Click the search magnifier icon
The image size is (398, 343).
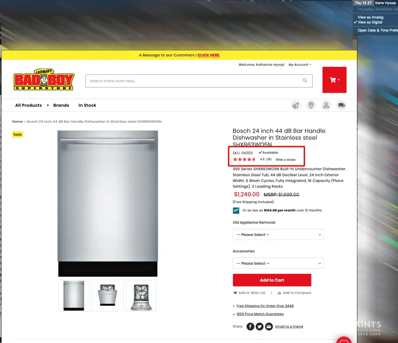(305, 80)
